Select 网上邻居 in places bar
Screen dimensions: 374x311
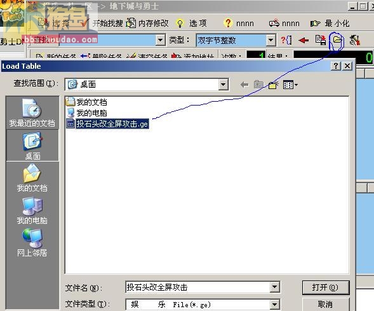pos(32,243)
